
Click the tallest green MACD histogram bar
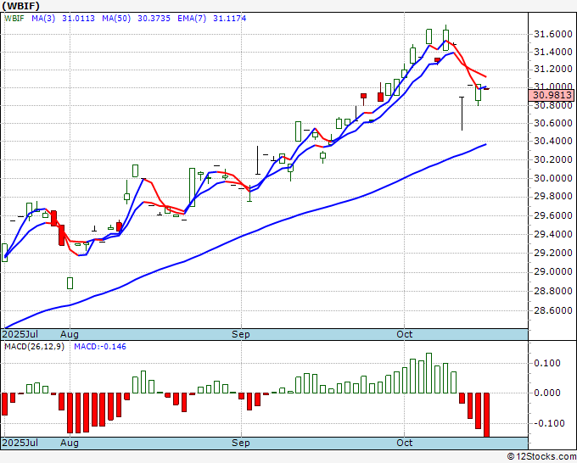click(x=429, y=373)
